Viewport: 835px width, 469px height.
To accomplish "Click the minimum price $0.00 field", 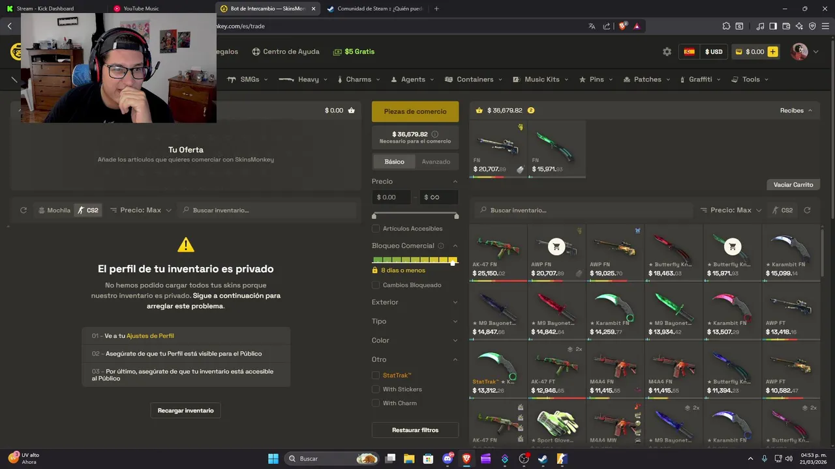I will (x=391, y=197).
